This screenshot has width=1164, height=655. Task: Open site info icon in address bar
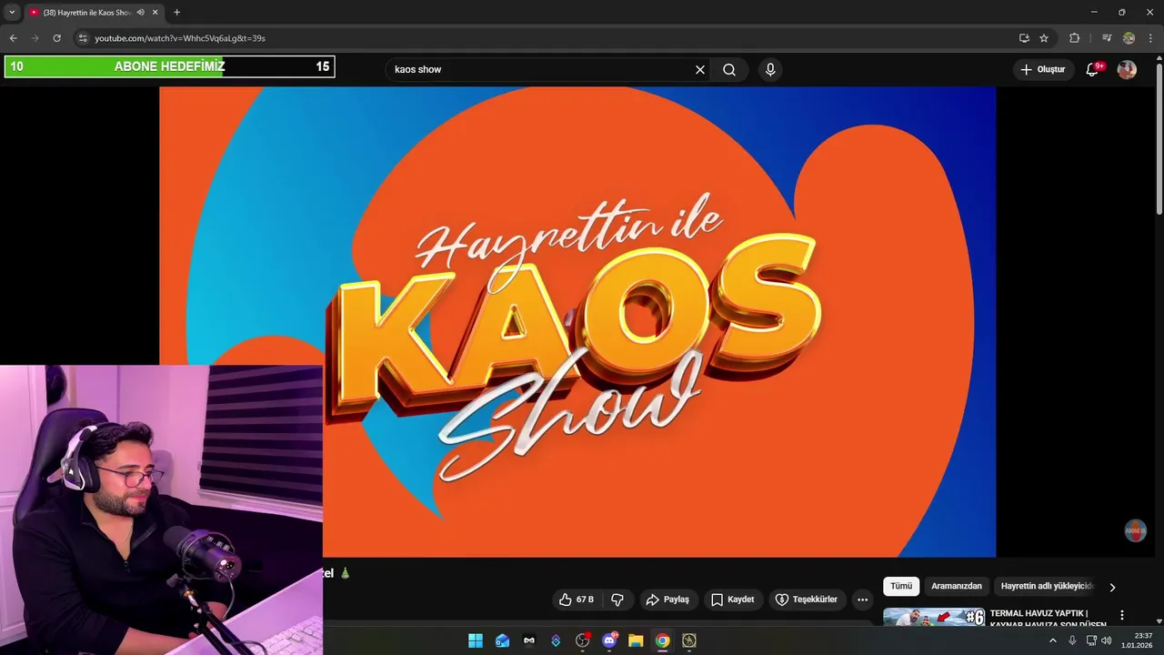(82, 38)
